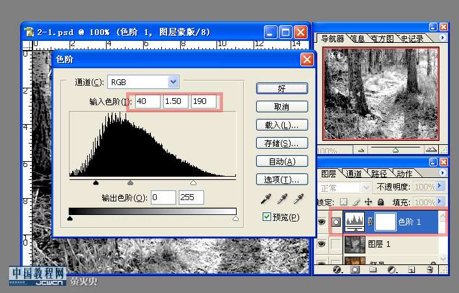The height and width of the screenshot is (293, 459).
Task: Expand the opacity 不透明度 slider arrow
Action: 439,186
